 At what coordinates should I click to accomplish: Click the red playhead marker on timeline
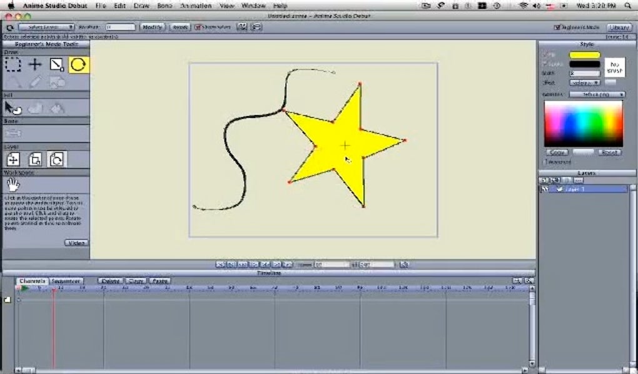coord(53,290)
